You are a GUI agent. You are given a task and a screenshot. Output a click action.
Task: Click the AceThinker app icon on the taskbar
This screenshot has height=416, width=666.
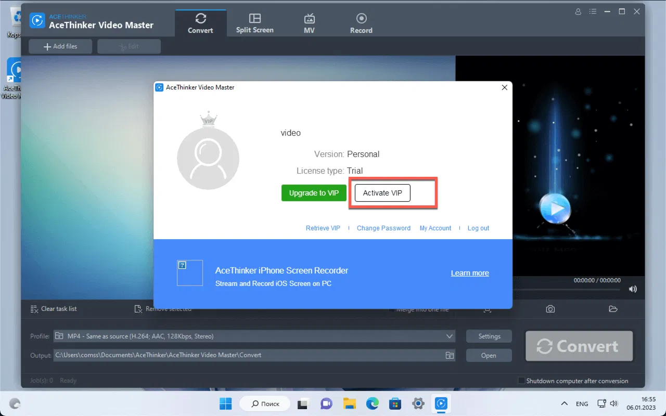coord(441,404)
